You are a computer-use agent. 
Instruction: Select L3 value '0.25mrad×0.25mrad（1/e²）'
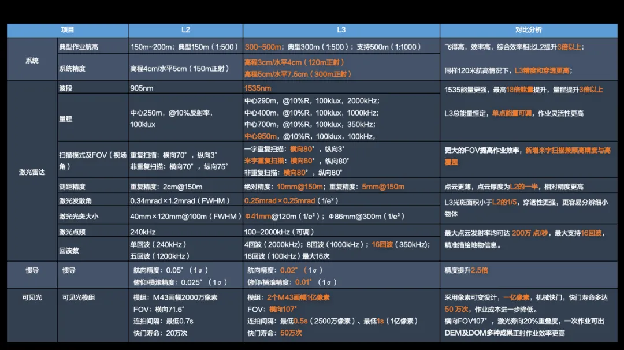pos(291,201)
